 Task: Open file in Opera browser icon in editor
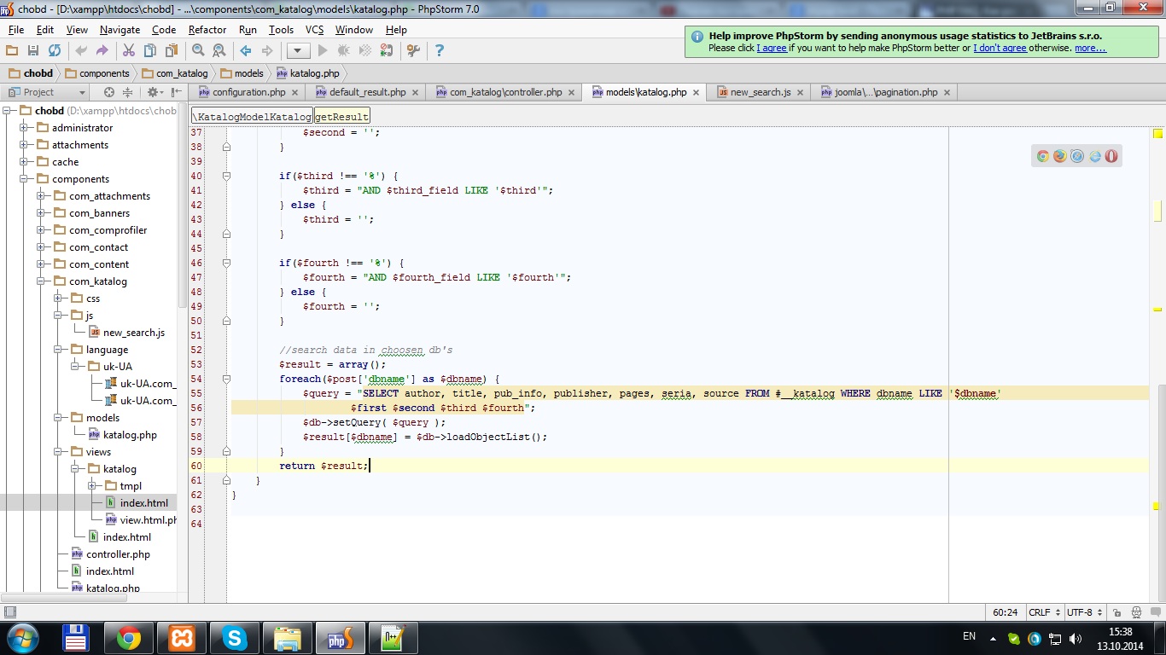pyautogui.click(x=1111, y=156)
